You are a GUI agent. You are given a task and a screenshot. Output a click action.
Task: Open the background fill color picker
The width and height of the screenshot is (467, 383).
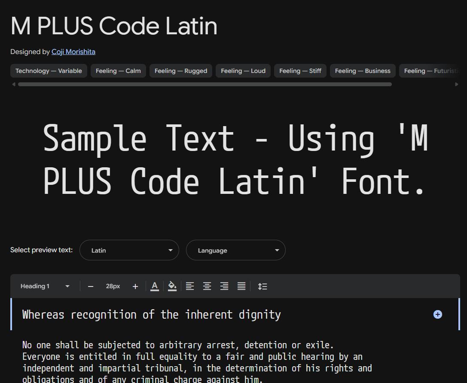pyautogui.click(x=172, y=286)
